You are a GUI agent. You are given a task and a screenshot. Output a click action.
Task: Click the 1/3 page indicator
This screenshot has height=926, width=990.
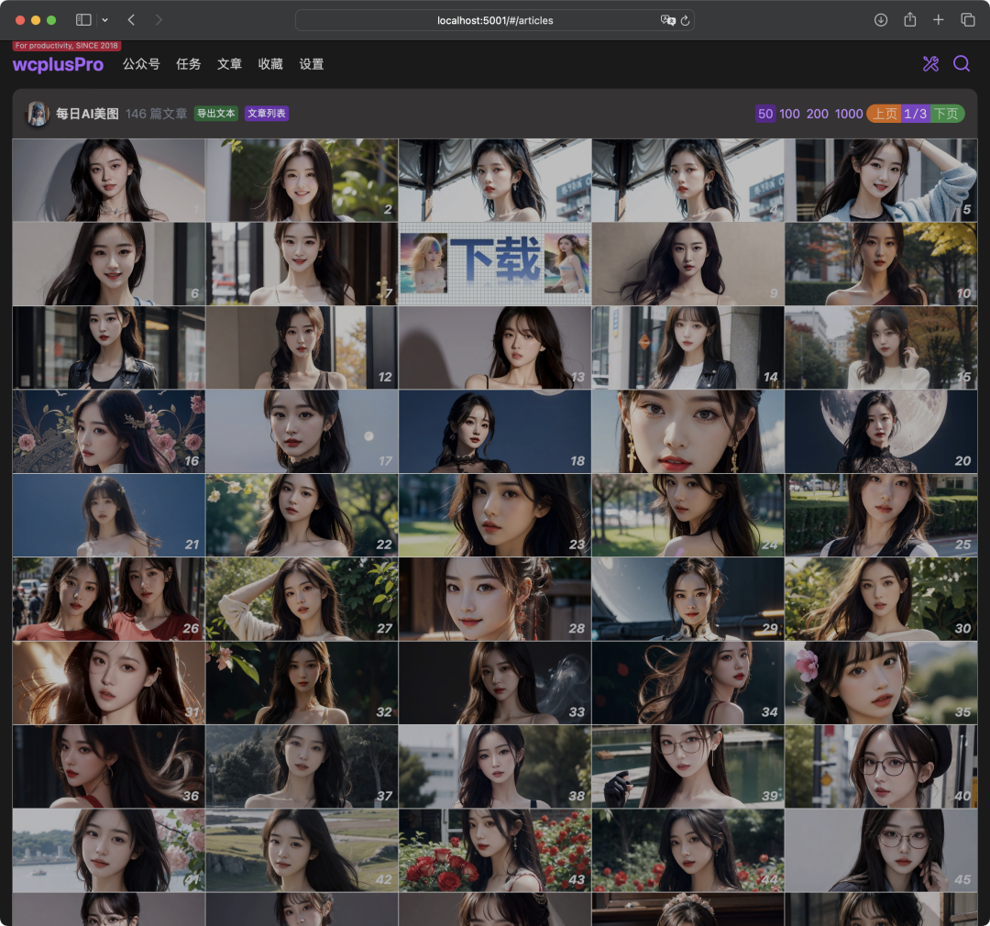pos(916,114)
